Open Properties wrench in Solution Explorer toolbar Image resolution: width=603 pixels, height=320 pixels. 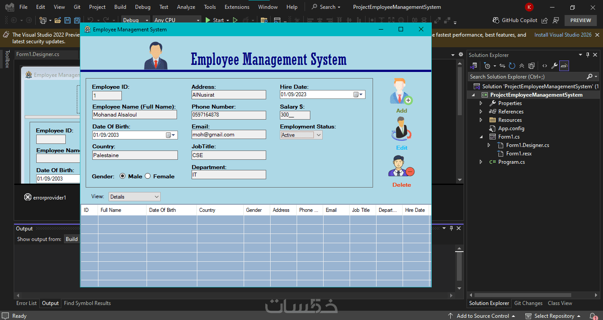[554, 66]
